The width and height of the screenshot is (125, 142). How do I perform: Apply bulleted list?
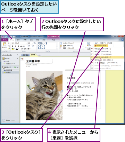(x=30, y=46)
